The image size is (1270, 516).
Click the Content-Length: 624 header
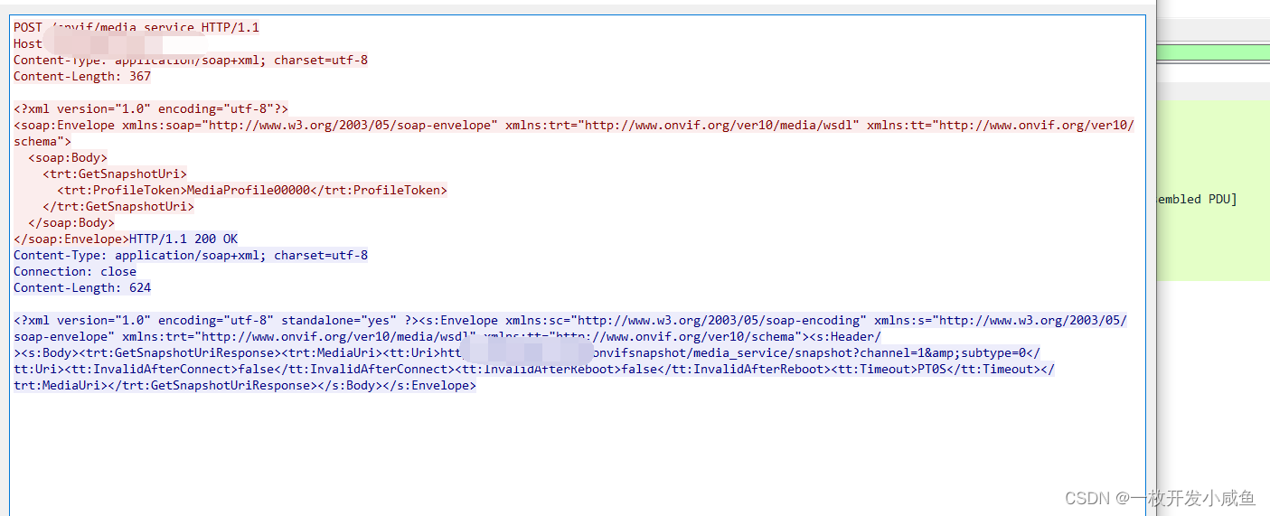[x=81, y=287]
